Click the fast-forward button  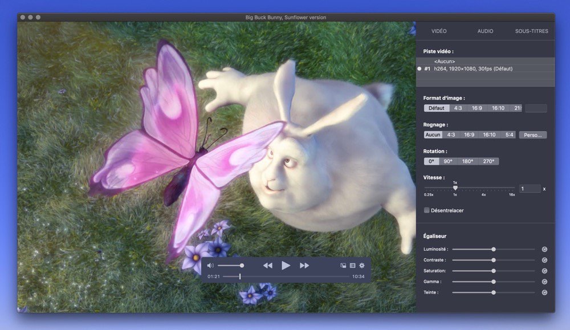(x=304, y=266)
